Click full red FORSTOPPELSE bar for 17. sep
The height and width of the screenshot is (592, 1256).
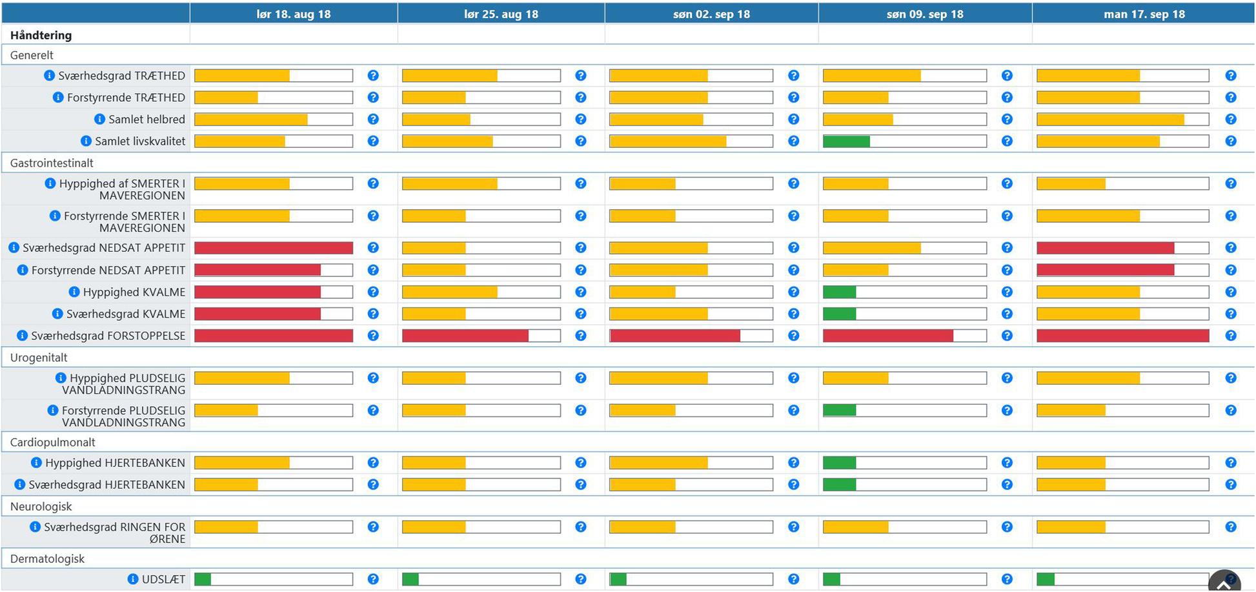pyautogui.click(x=1123, y=336)
